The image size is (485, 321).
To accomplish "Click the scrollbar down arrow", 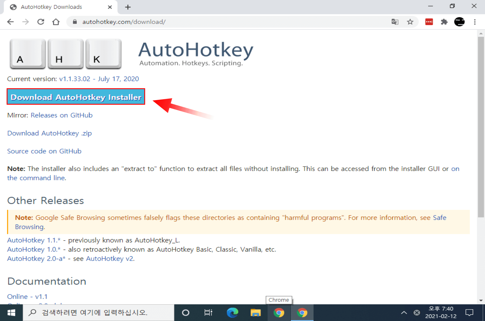I will (x=481, y=301).
